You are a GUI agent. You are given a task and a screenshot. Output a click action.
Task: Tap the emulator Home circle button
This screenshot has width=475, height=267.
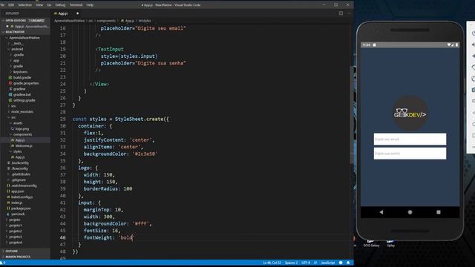(410, 212)
